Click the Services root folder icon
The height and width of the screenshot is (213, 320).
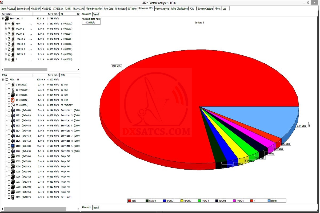tap(7, 19)
